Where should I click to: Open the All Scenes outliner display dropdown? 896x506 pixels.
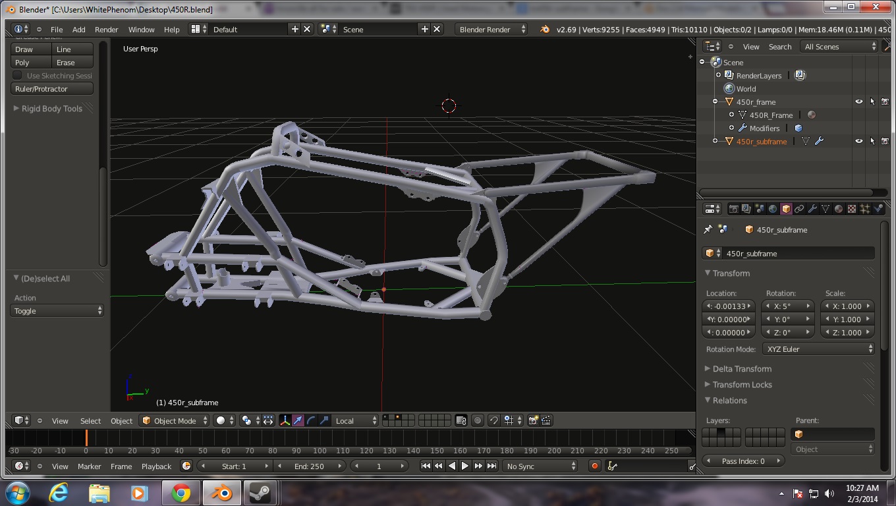[x=840, y=46]
